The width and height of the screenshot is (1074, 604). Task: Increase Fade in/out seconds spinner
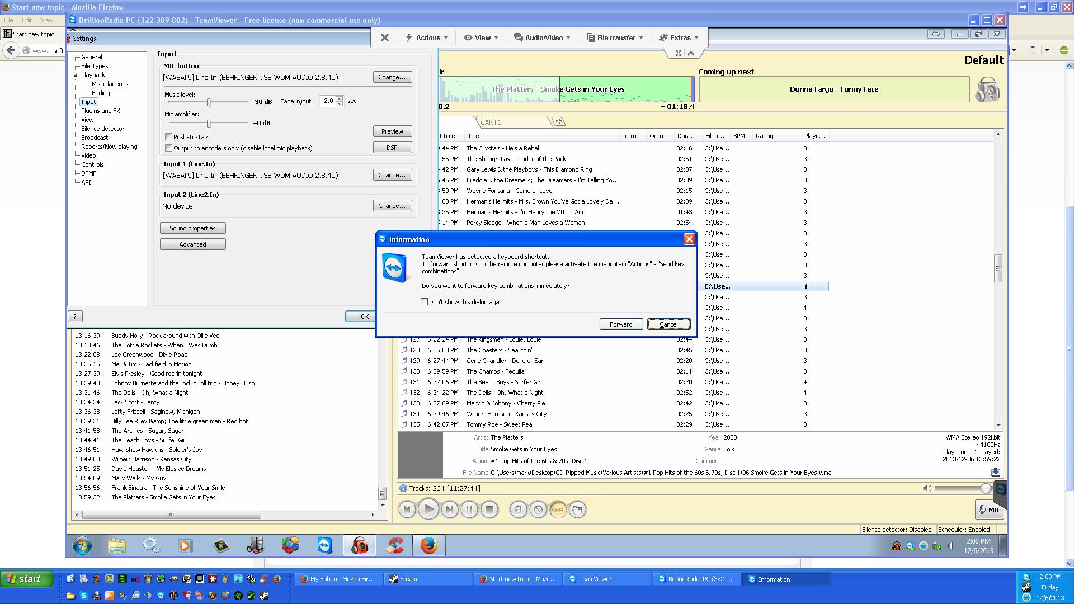click(339, 98)
